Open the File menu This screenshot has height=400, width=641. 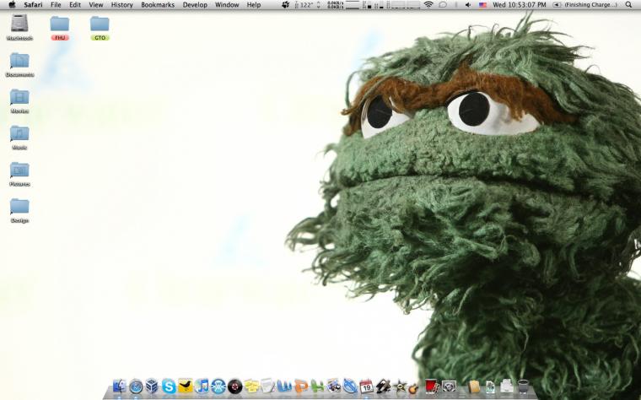[56, 5]
